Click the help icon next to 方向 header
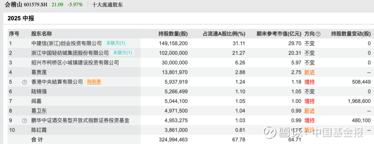This screenshot has width=374, height=144. pyautogui.click(x=318, y=34)
